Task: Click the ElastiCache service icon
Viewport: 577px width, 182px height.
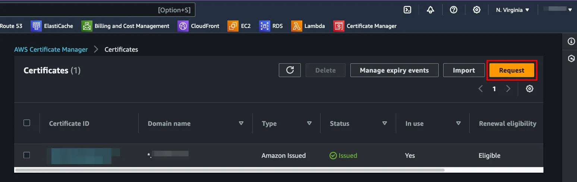Action: tap(36, 26)
